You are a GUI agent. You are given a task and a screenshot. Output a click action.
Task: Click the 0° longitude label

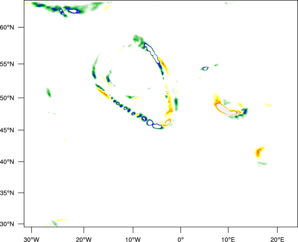[181, 239]
